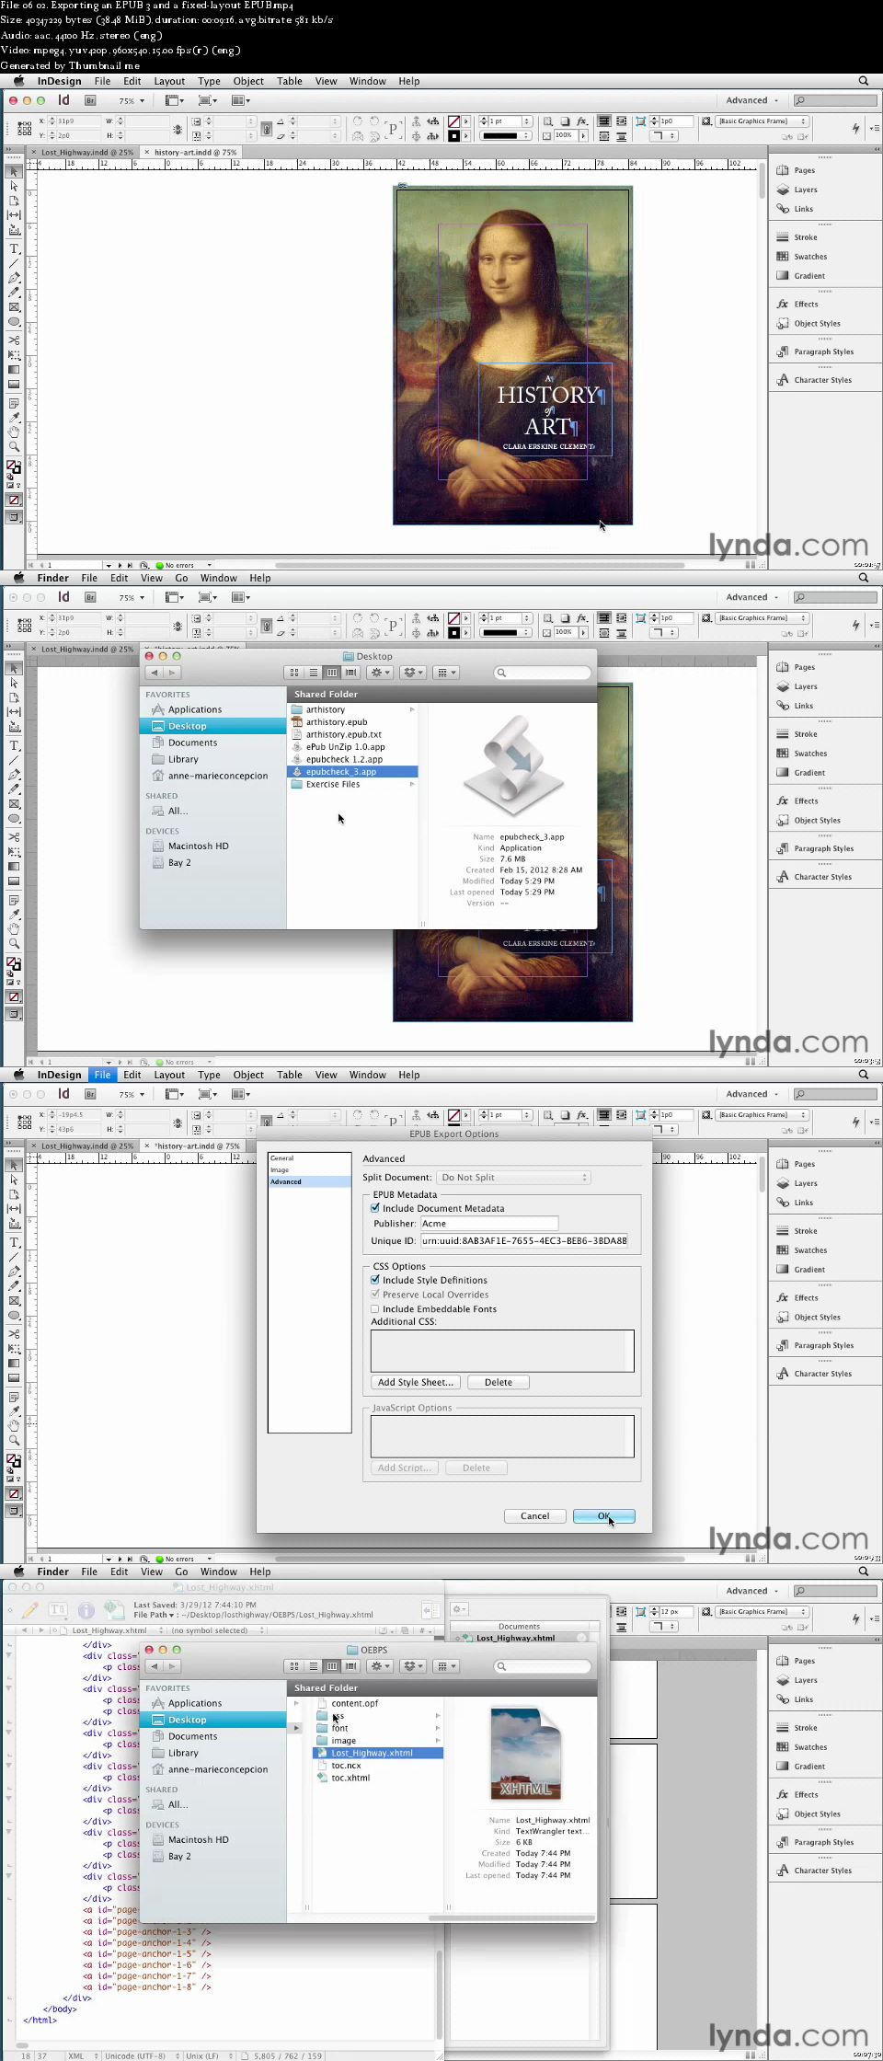Viewport: 883px width, 2061px height.
Task: Switch OEBPS Finder window to icon view
Action: pos(293,1666)
